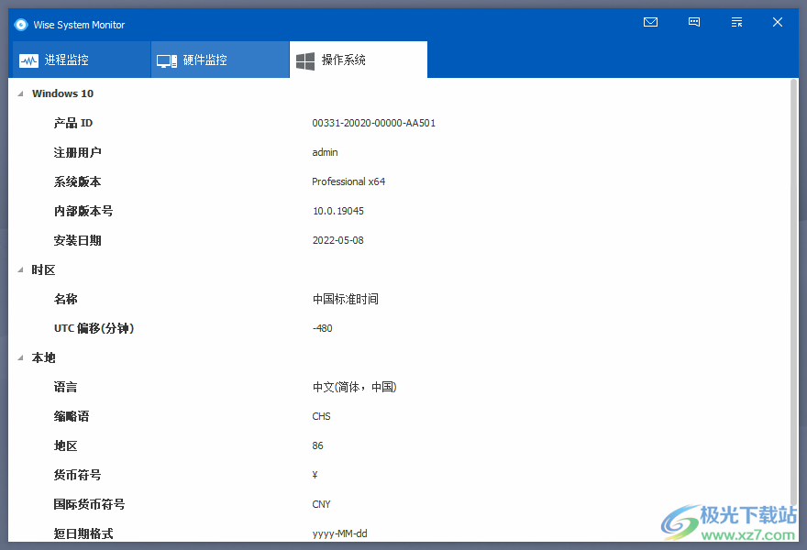The width and height of the screenshot is (807, 550).
Task: Select the 时区 group header
Action: click(x=43, y=270)
